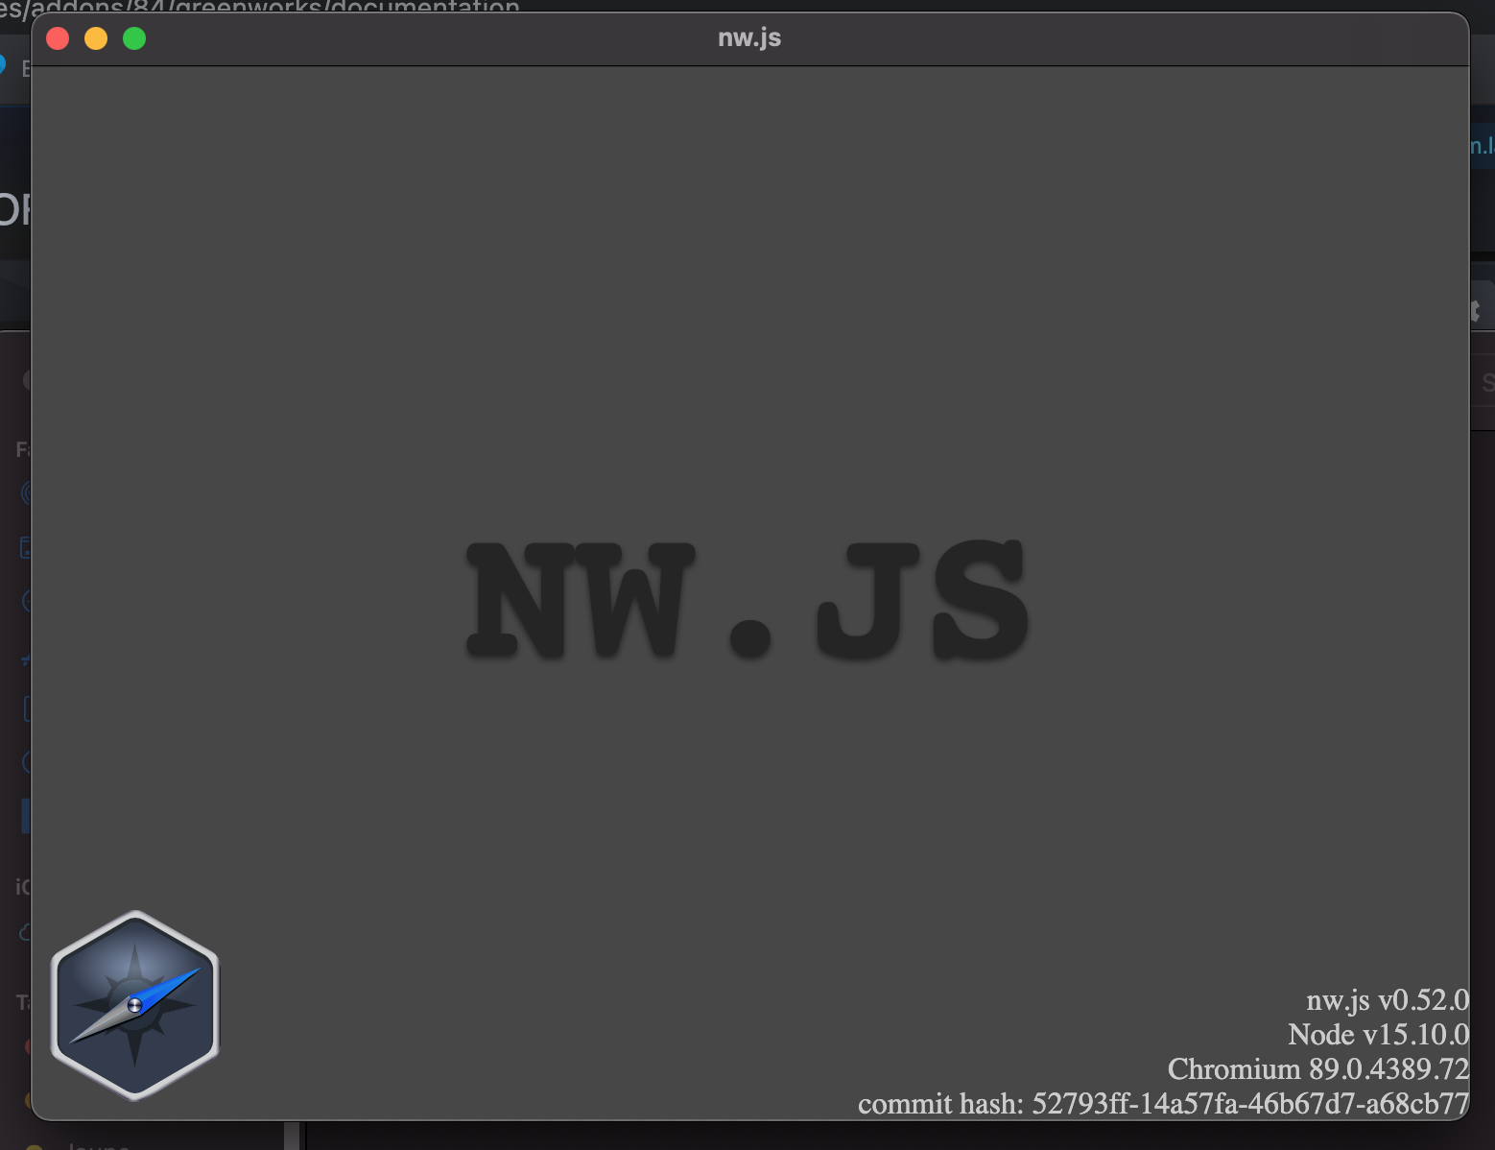Minimize the nw.js window with yellow button
The width and height of the screenshot is (1495, 1150).
[x=96, y=38]
